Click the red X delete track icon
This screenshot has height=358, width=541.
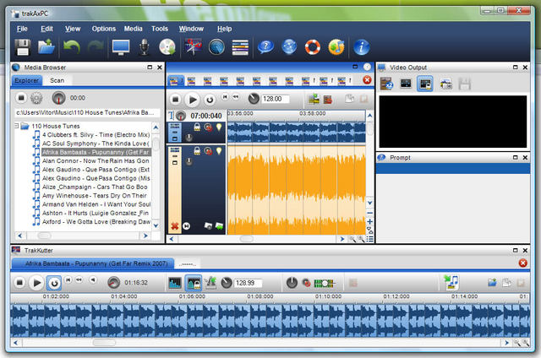coord(174,226)
